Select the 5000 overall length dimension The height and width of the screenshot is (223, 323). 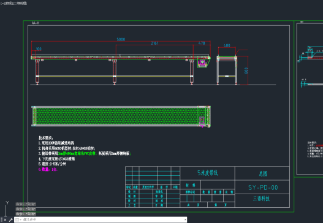click(x=121, y=39)
